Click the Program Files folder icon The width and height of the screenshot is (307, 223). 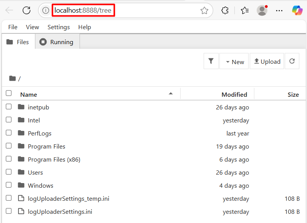[21, 146]
